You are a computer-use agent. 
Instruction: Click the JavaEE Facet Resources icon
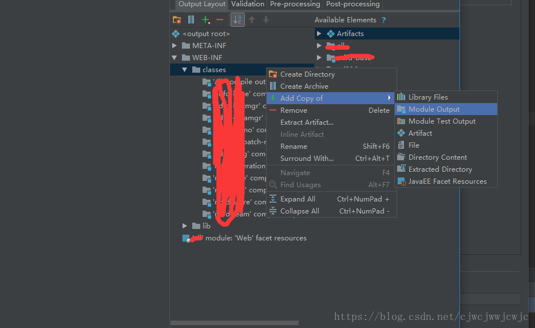pos(402,181)
